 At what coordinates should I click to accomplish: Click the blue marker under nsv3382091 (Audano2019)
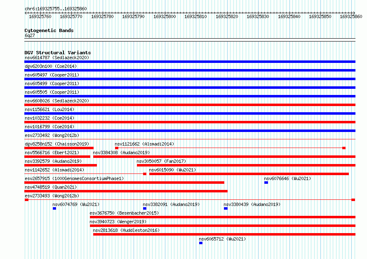click(x=145, y=208)
